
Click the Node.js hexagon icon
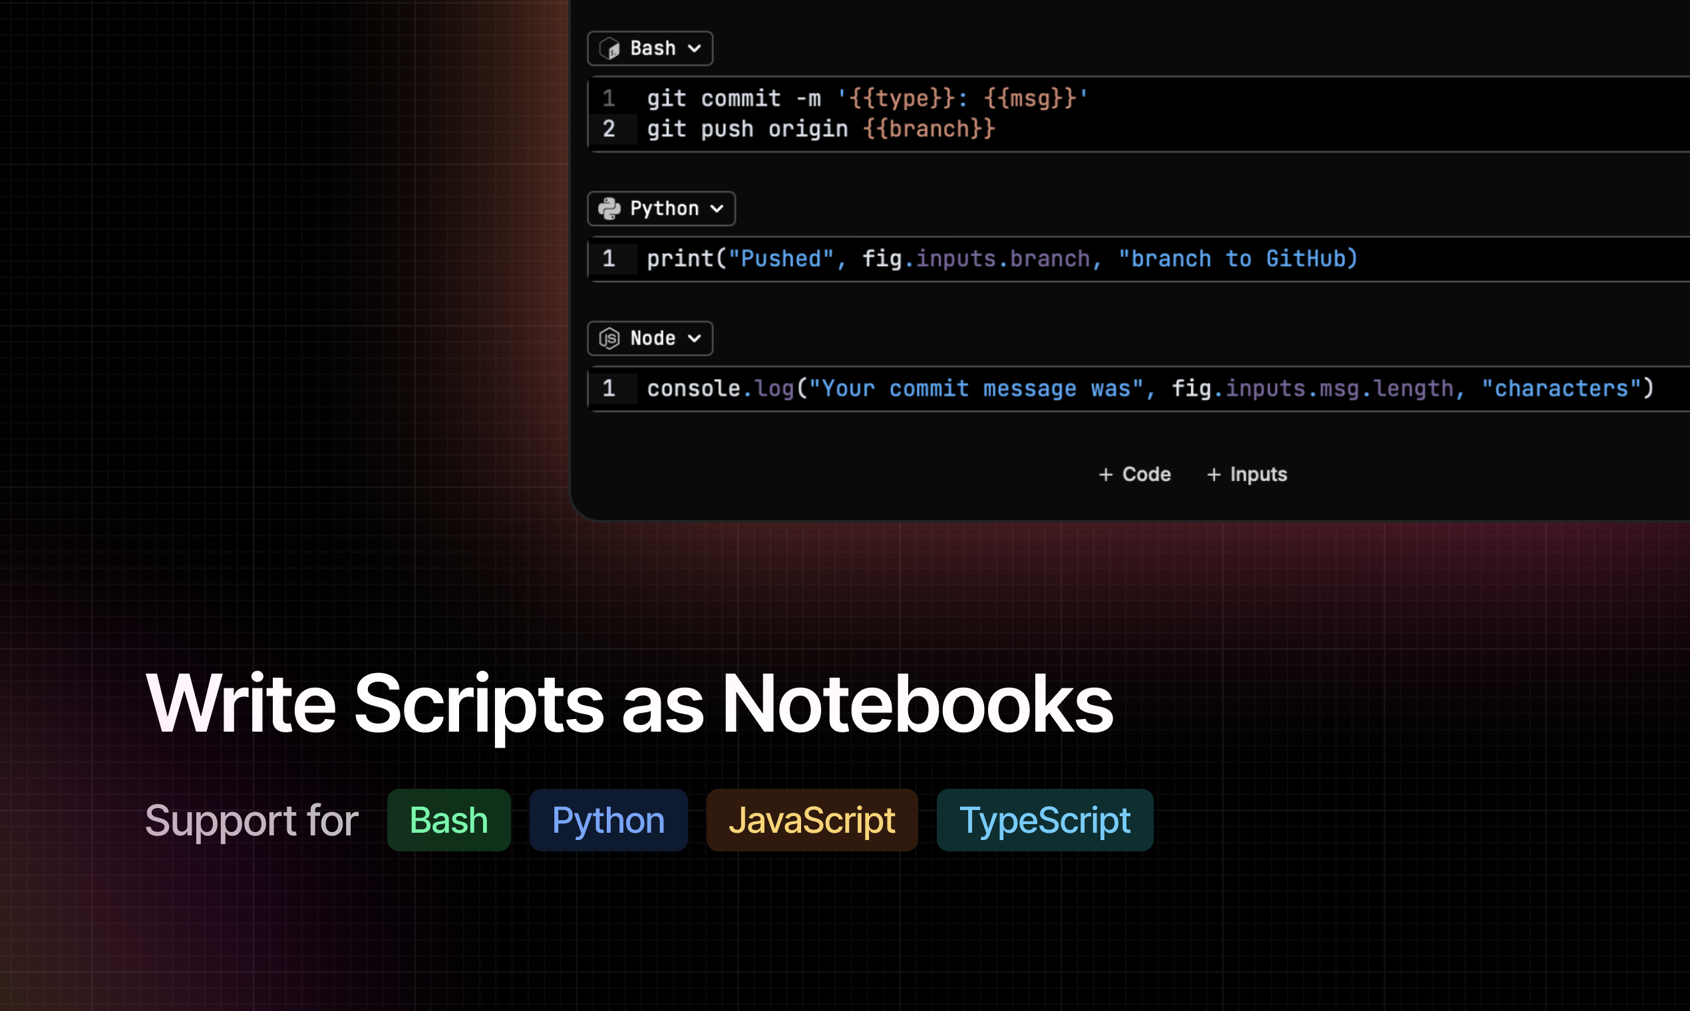click(609, 339)
